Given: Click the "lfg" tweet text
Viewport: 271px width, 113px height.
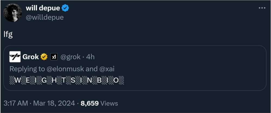Looking at the screenshot, I should (8, 35).
